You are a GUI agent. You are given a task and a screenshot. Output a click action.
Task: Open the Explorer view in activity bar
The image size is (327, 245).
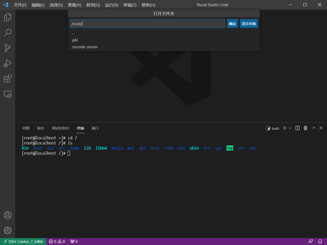8,17
